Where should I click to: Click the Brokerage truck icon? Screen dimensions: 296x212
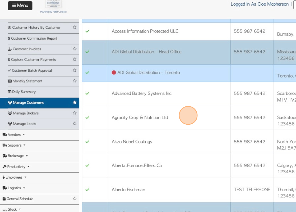(5, 156)
